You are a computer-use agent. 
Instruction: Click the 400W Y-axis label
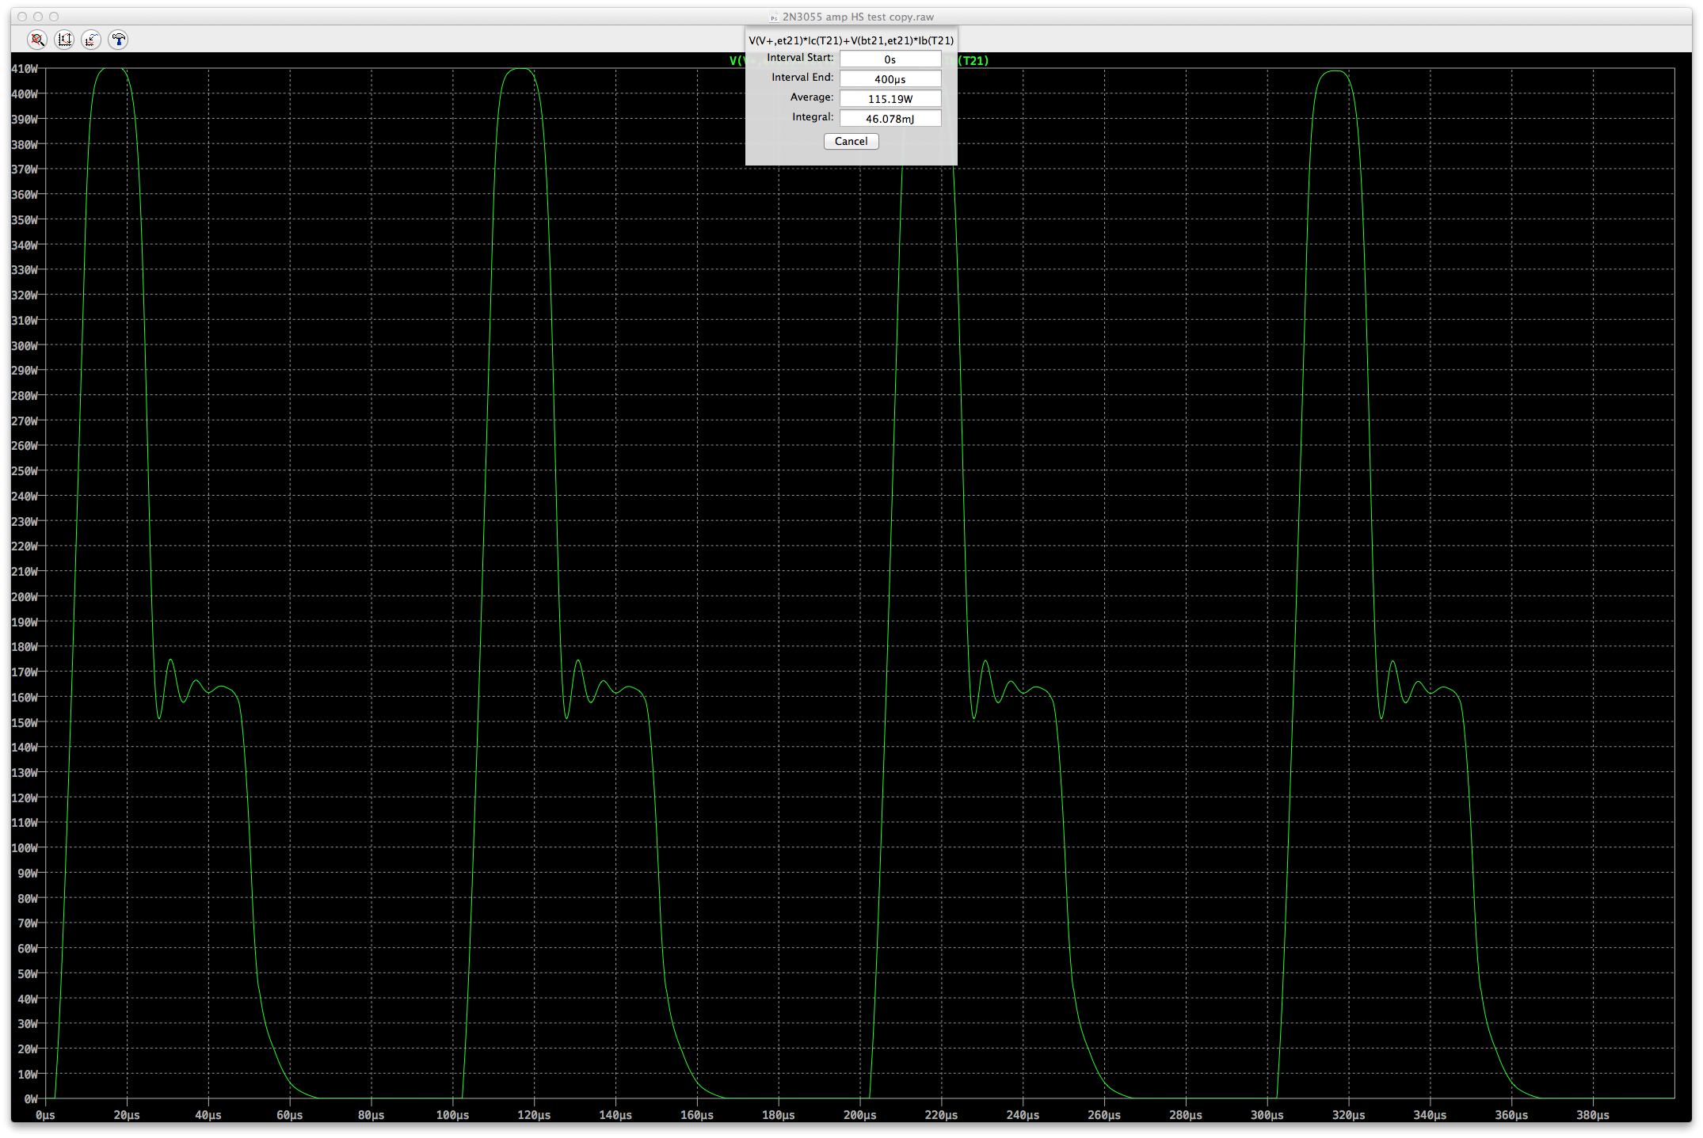click(25, 94)
